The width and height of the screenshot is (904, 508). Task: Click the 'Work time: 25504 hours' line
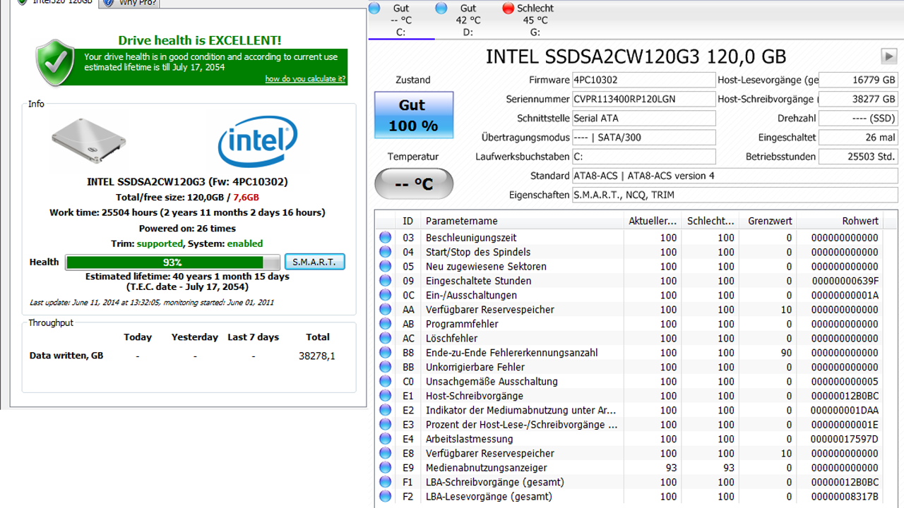[187, 212]
